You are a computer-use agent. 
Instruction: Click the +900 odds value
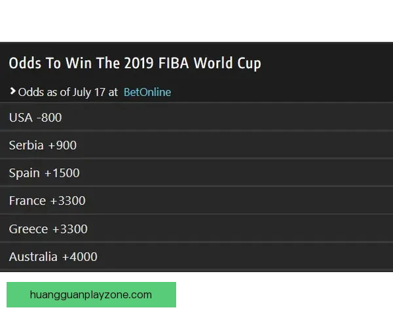tap(62, 145)
